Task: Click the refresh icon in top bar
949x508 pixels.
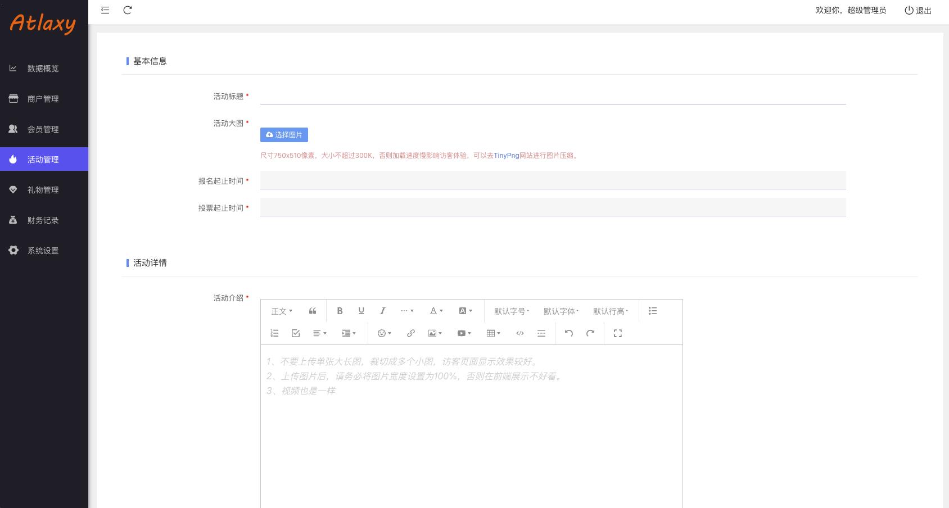Action: (128, 10)
